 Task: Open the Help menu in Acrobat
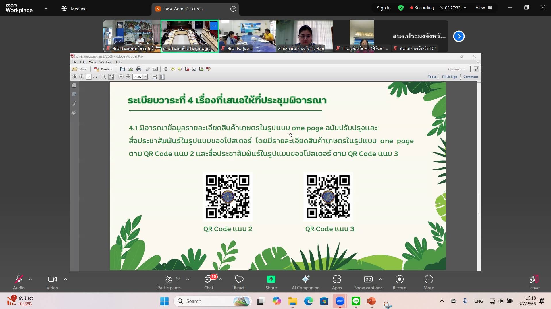point(118,62)
